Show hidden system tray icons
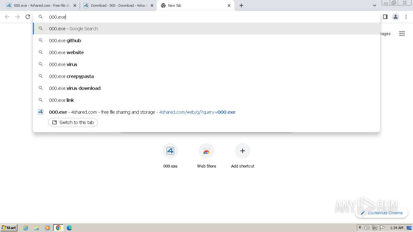413x232 pixels. click(x=360, y=228)
